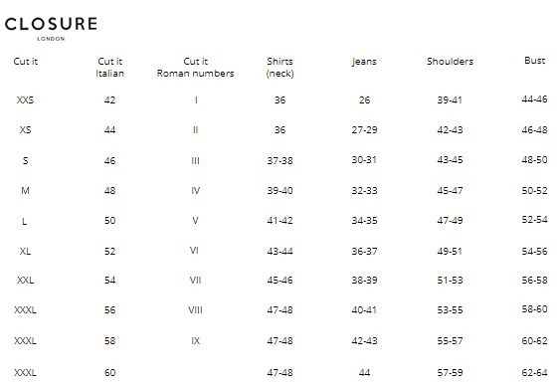The height and width of the screenshot is (388, 557).
Task: Click Roman numeral IX cell
Action: (195, 341)
